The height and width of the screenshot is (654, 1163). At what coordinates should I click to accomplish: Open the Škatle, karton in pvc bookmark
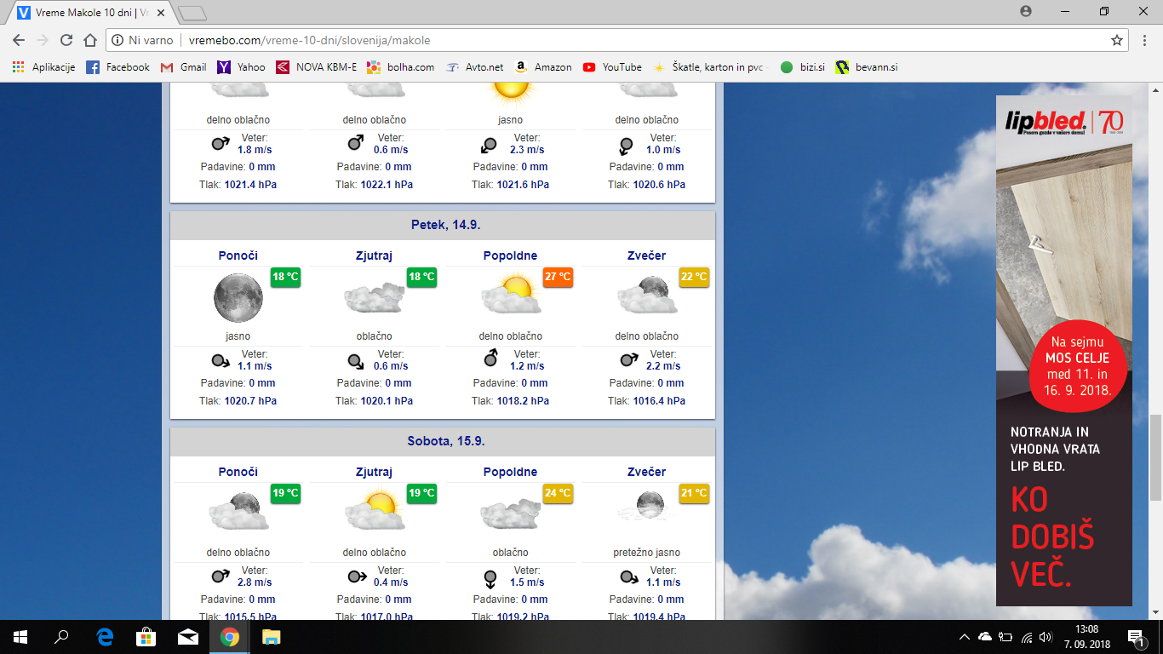click(710, 67)
